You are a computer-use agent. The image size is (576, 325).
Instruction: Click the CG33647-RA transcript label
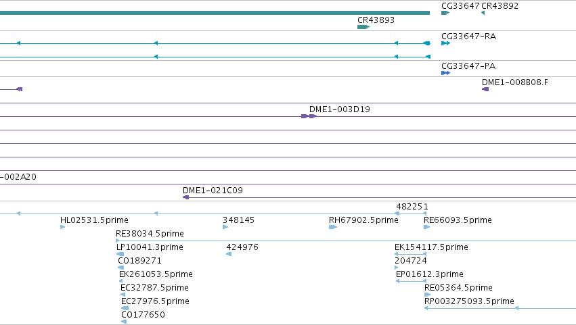coord(469,36)
